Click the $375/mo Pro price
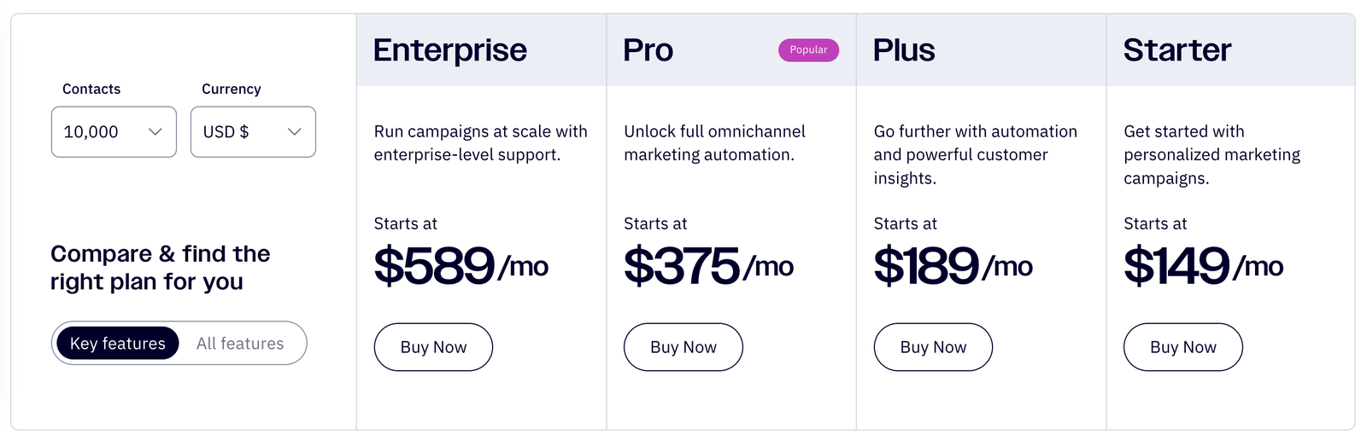This screenshot has width=1367, height=446. point(708,265)
